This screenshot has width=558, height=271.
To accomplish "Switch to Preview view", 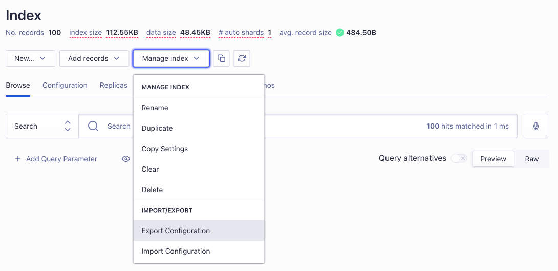I will tap(493, 159).
